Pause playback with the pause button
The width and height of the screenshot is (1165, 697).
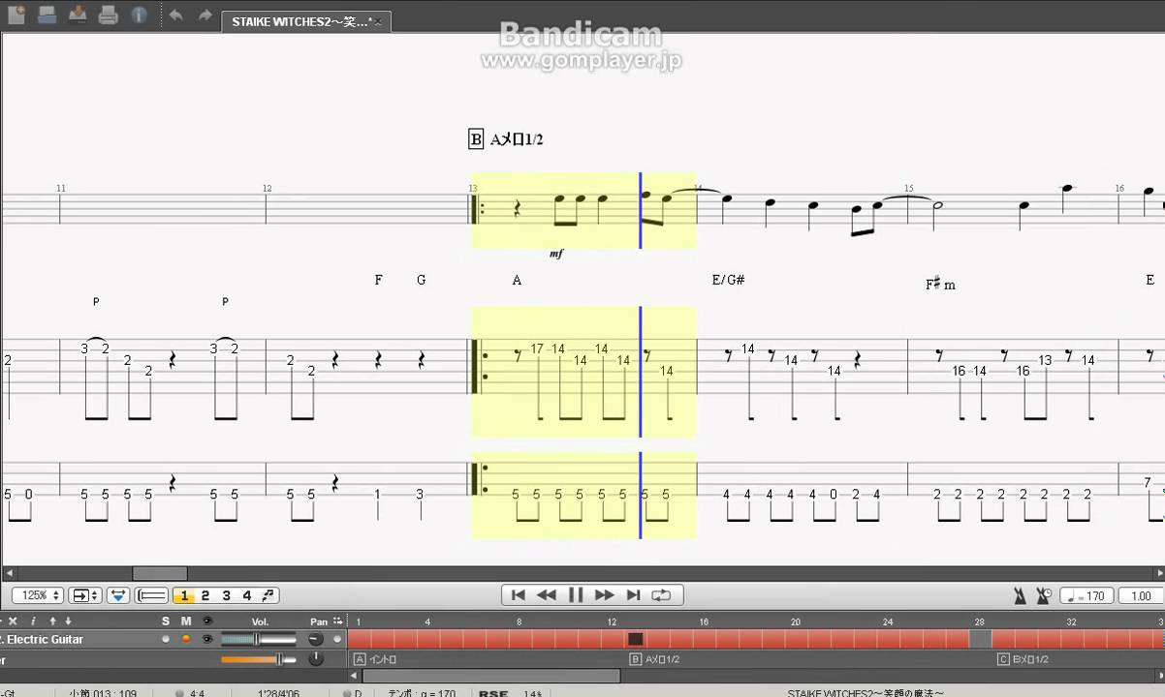[x=575, y=595]
